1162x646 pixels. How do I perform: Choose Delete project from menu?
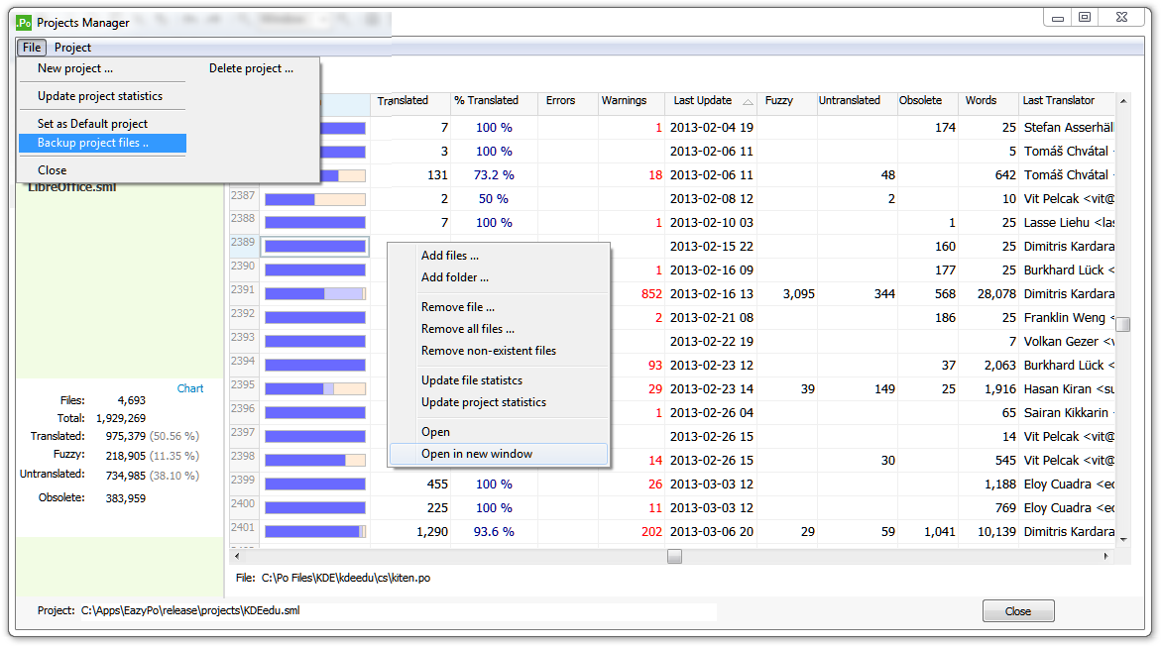pos(251,68)
